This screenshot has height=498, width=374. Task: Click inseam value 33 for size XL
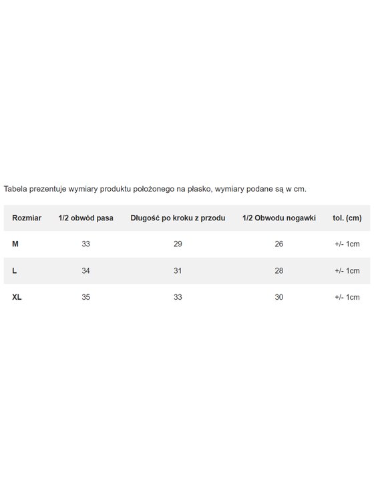pyautogui.click(x=178, y=297)
